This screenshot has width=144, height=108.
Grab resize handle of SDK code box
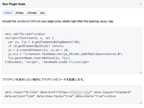click(141, 73)
